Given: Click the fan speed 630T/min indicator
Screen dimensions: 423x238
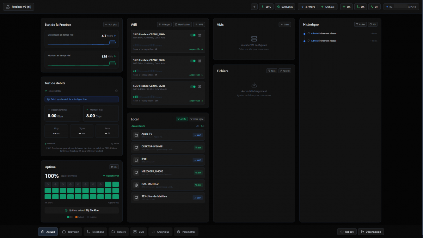Looking at the screenshot, I should (x=285, y=7).
